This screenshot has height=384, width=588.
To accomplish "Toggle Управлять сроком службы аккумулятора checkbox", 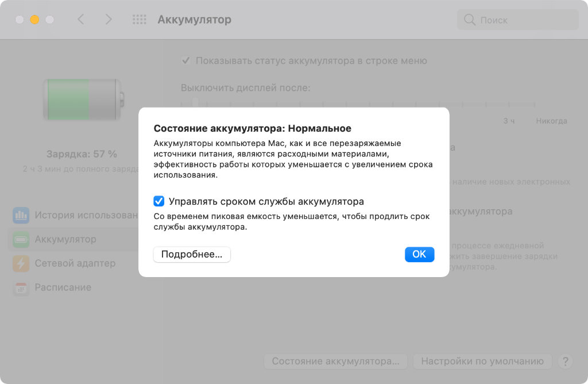I will coord(158,201).
